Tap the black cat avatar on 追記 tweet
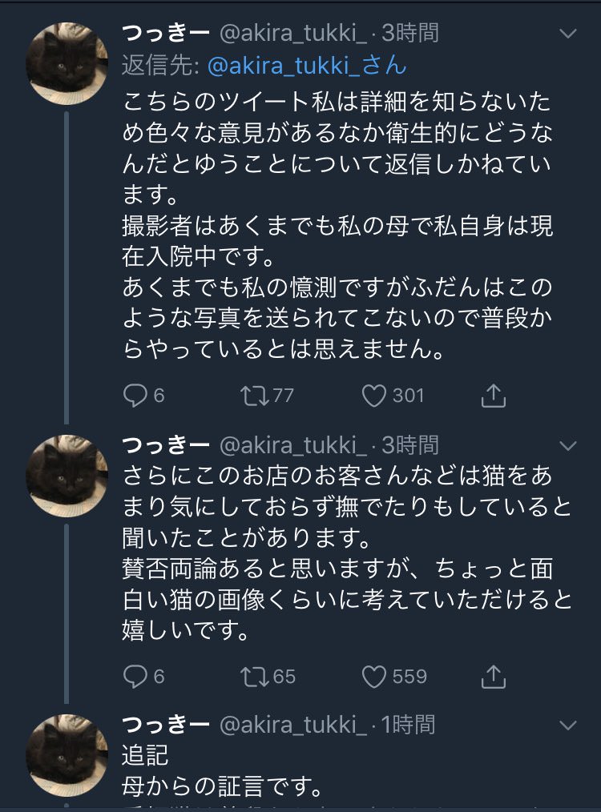601x812 pixels. tap(67, 756)
